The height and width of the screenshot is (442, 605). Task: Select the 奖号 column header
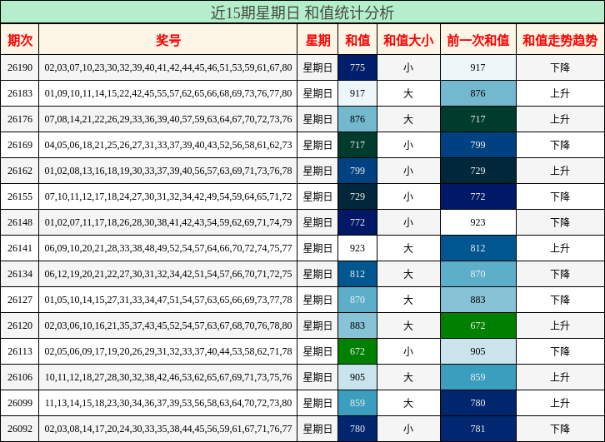(x=167, y=40)
